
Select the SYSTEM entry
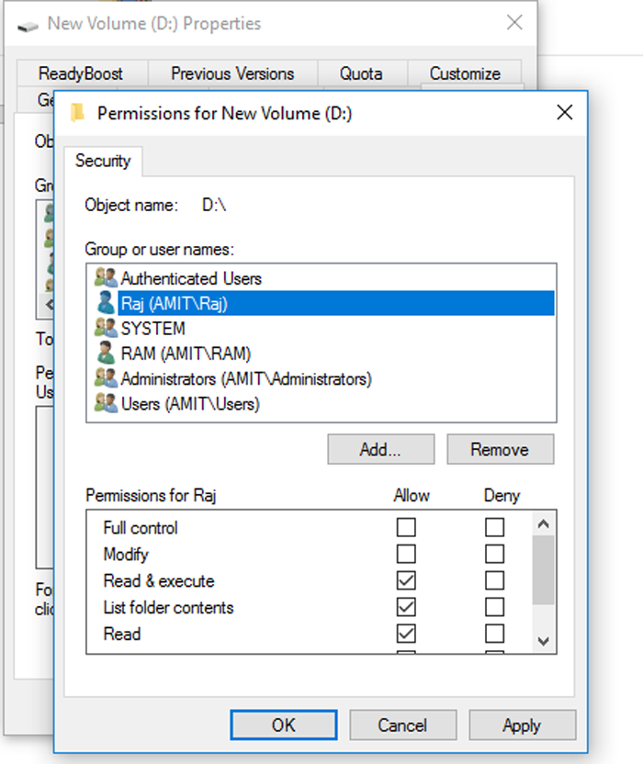(x=321, y=329)
